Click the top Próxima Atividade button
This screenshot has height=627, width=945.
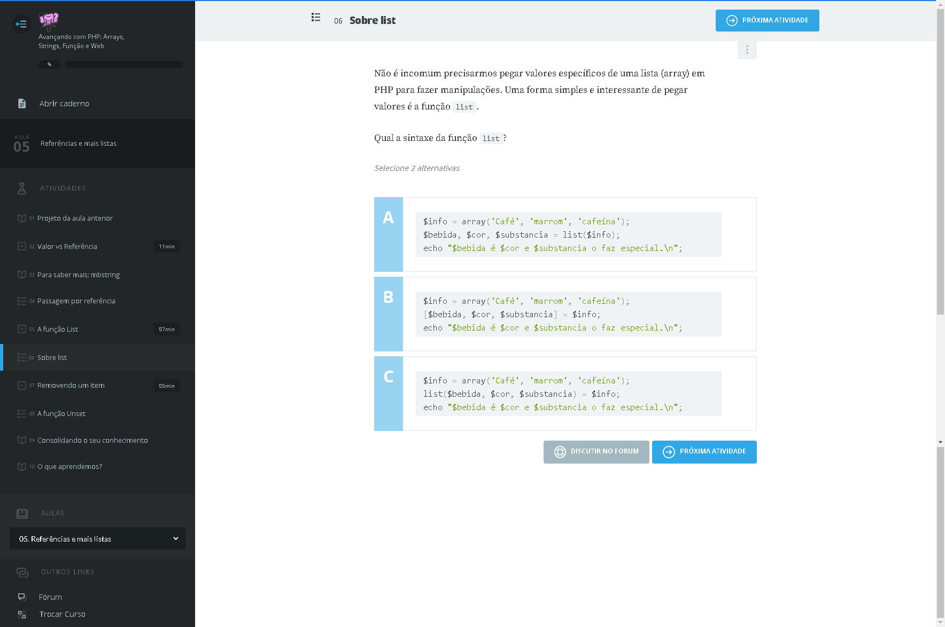(x=767, y=20)
